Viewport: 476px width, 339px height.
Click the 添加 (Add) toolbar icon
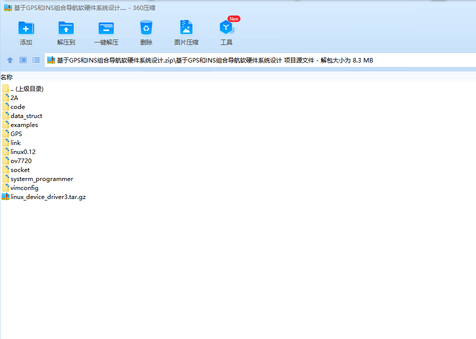(x=26, y=28)
